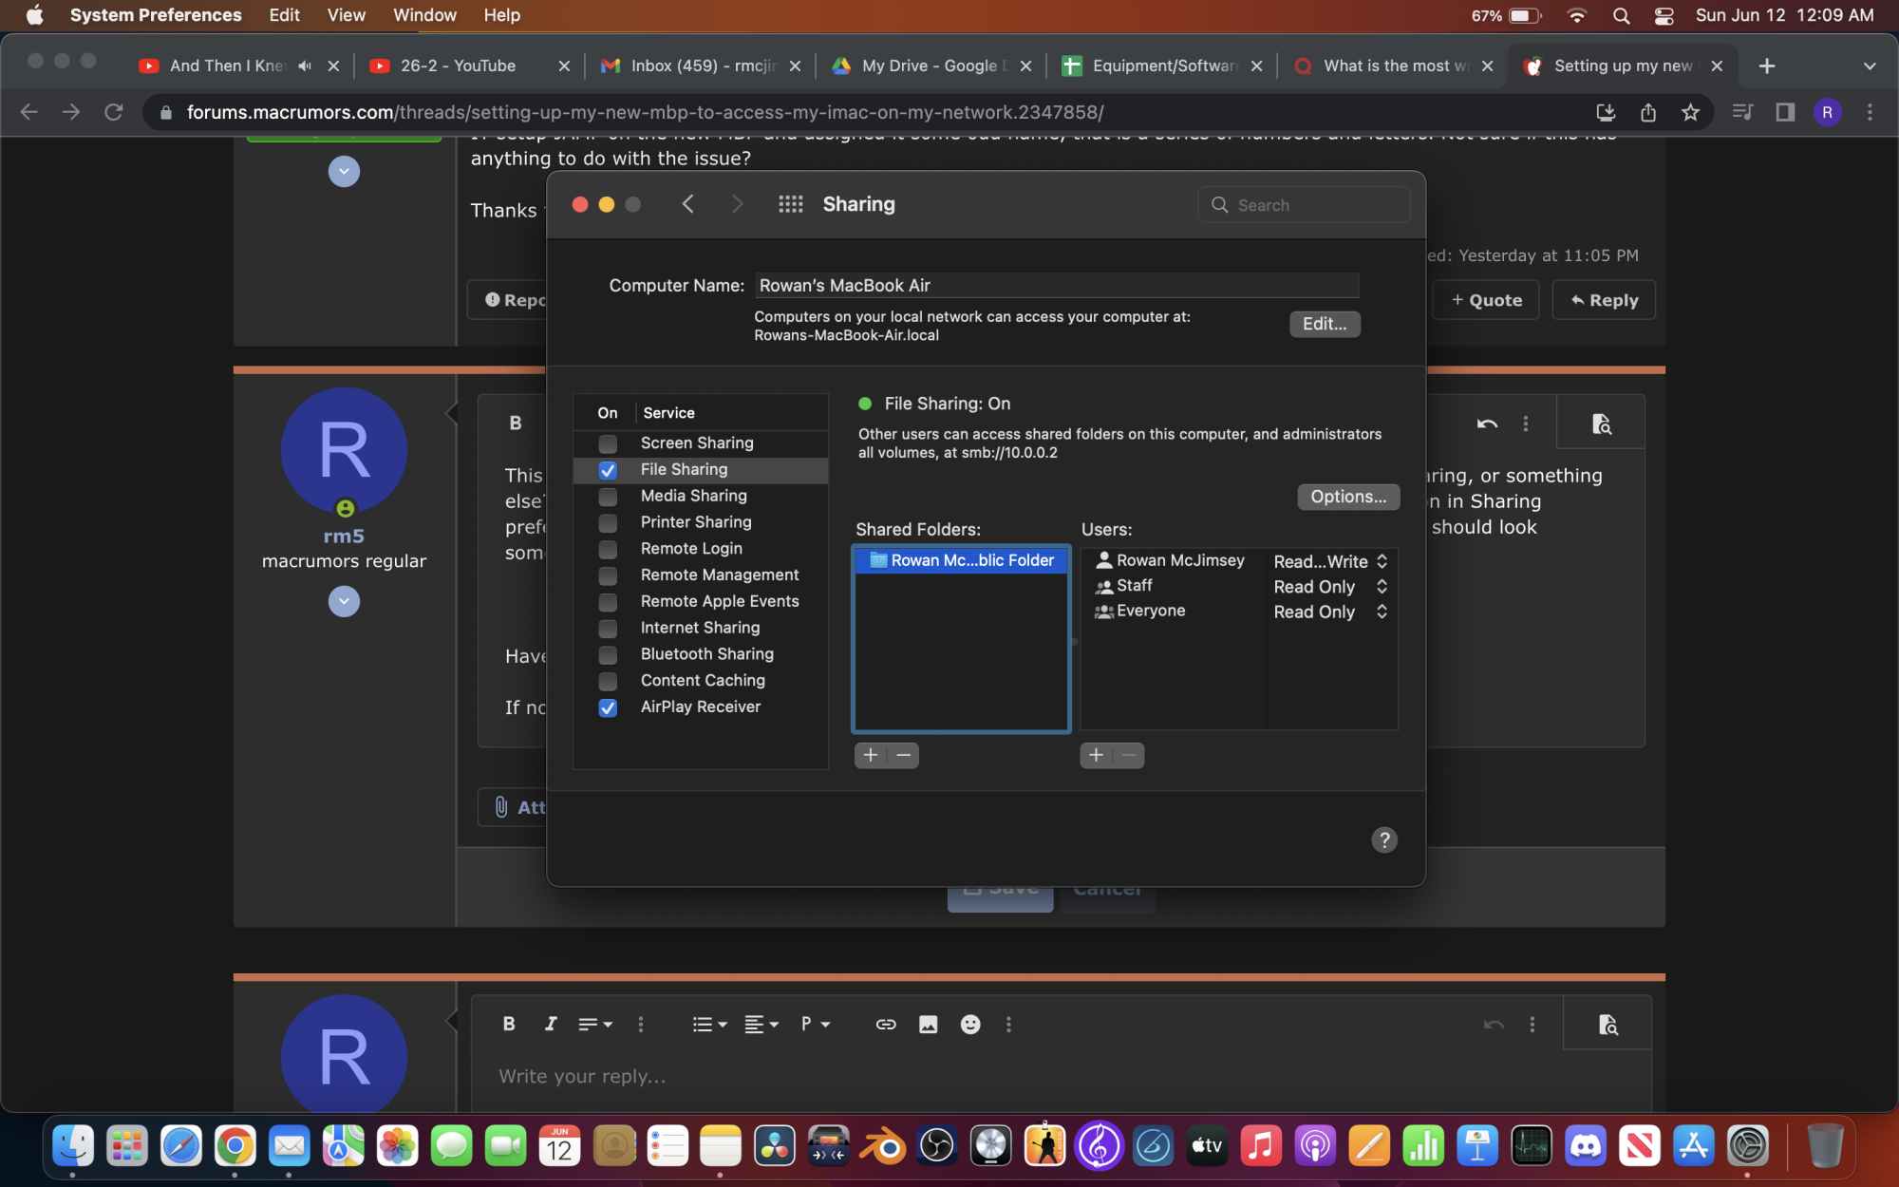The height and width of the screenshot is (1187, 1899).
Task: Click the Edit... computer name button
Action: point(1325,324)
